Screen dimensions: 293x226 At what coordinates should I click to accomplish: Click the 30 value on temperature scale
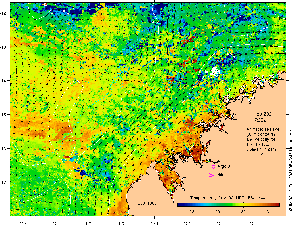coord(243,212)
